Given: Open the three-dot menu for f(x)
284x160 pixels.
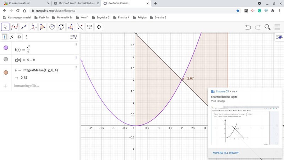Looking at the screenshot, I should click(x=76, y=45).
